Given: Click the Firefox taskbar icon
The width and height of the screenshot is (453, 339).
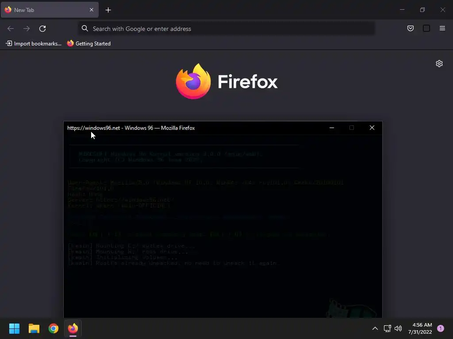Looking at the screenshot, I should click(x=73, y=328).
